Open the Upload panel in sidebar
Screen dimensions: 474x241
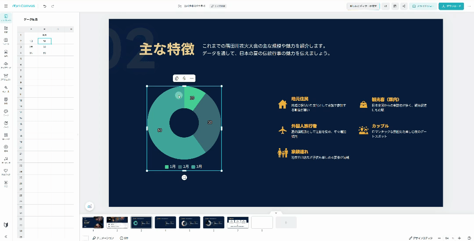(6, 65)
